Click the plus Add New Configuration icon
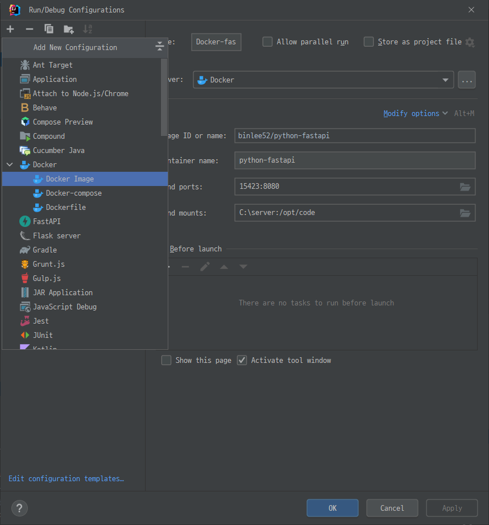Viewport: 489px width, 525px height. tap(10, 29)
